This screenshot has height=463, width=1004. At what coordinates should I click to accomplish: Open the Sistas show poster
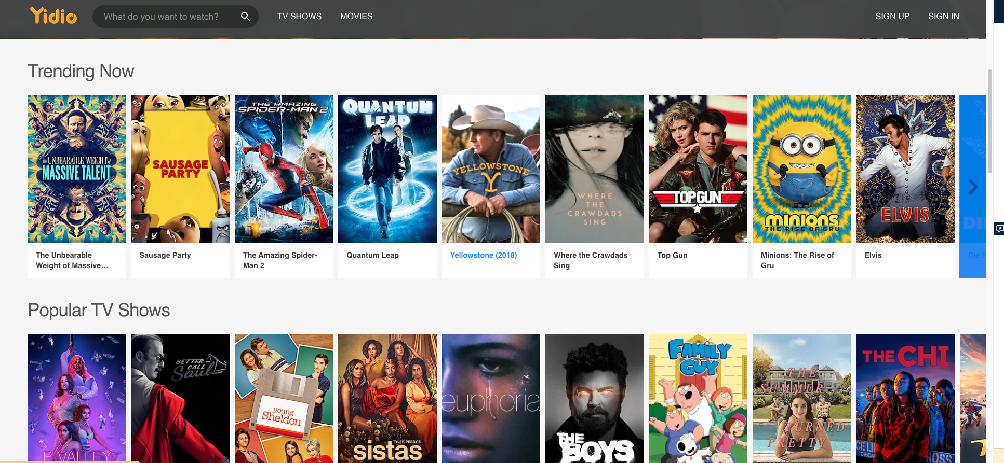387,398
